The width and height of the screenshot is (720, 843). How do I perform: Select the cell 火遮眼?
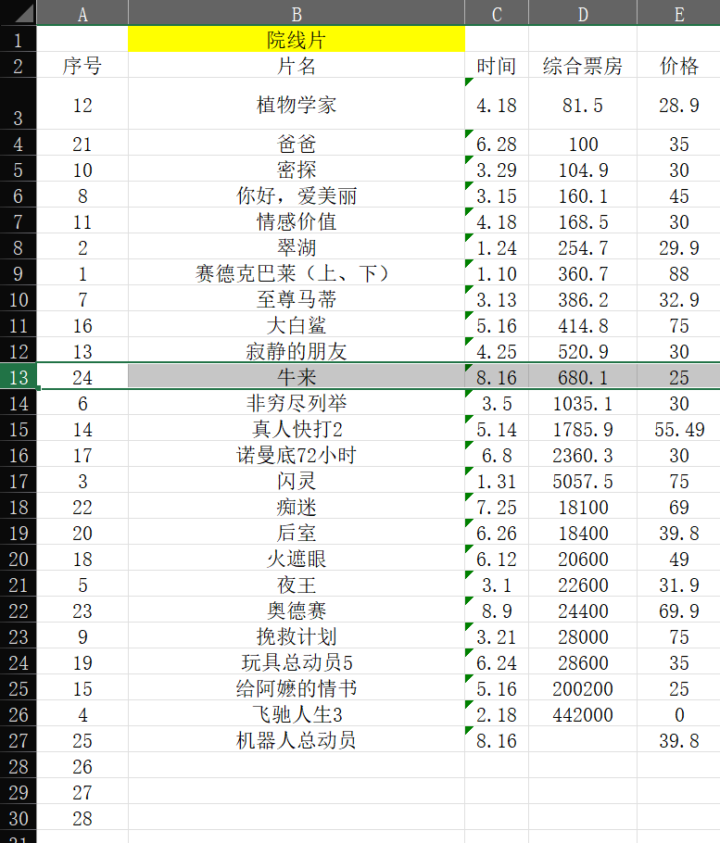click(x=297, y=559)
